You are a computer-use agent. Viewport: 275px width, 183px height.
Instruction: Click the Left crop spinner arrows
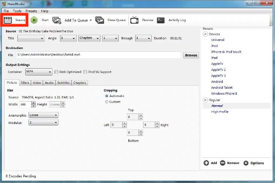click(125, 125)
